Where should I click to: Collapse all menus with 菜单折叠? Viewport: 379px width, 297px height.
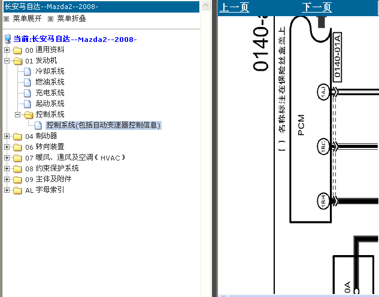tap(71, 19)
